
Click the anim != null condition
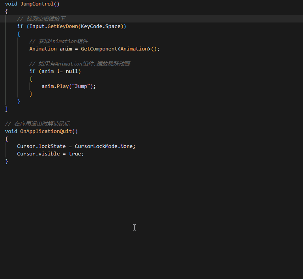pyautogui.click(x=60, y=71)
